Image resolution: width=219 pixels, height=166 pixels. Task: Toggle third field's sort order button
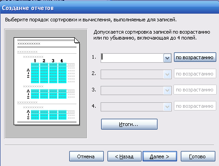pos(195,90)
